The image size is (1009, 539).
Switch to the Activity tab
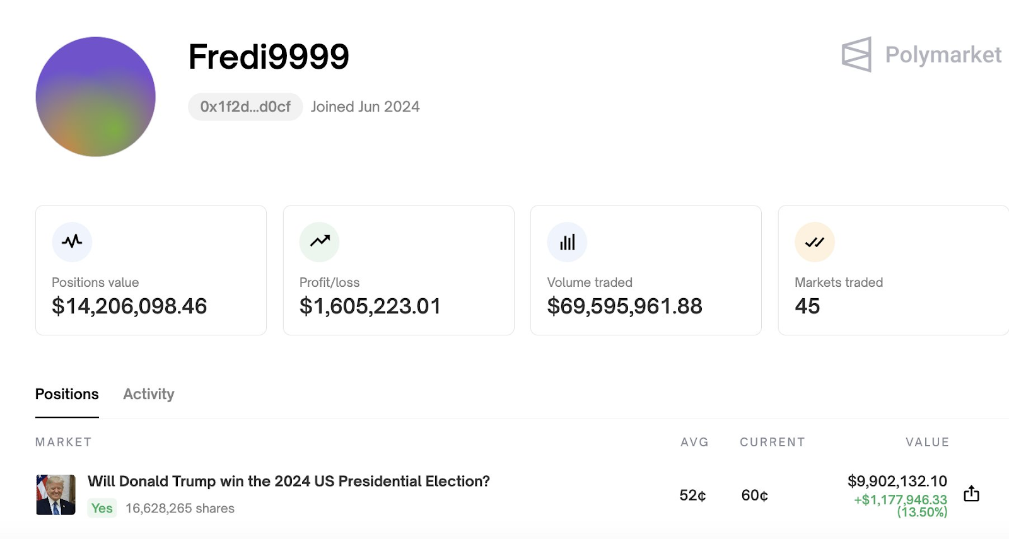149,394
